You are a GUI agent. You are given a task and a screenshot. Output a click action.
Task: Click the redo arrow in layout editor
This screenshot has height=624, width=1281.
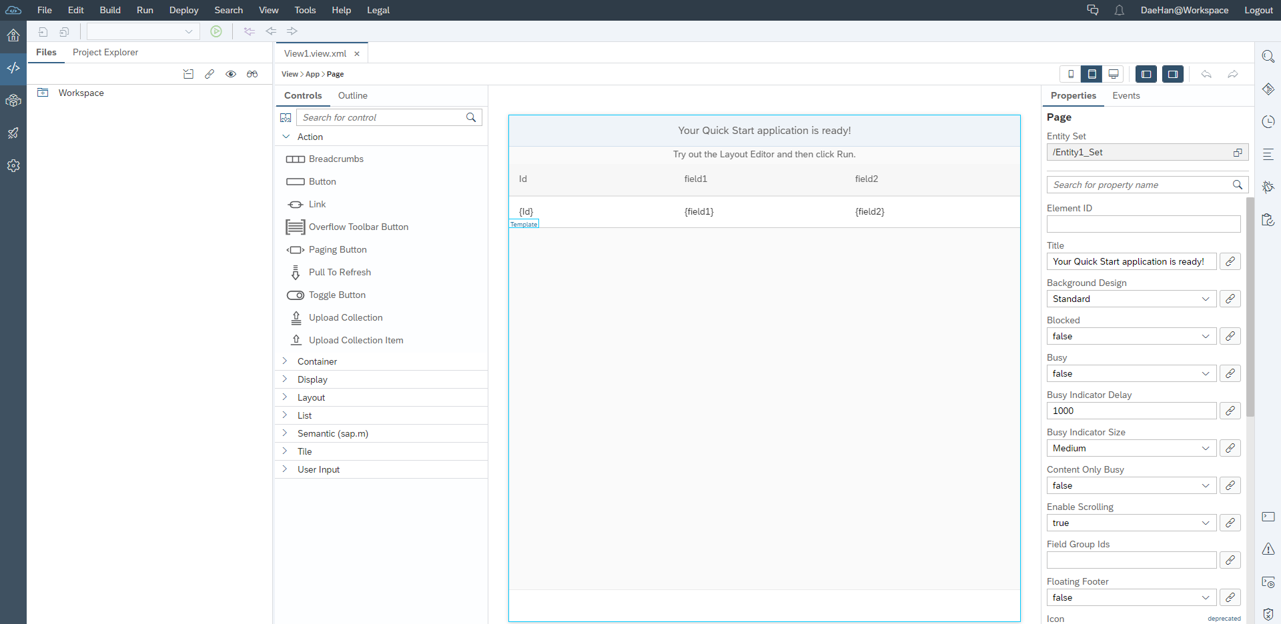1233,74
